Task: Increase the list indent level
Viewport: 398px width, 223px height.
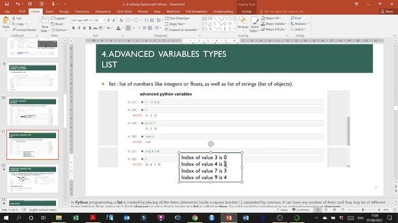Action: [152, 20]
